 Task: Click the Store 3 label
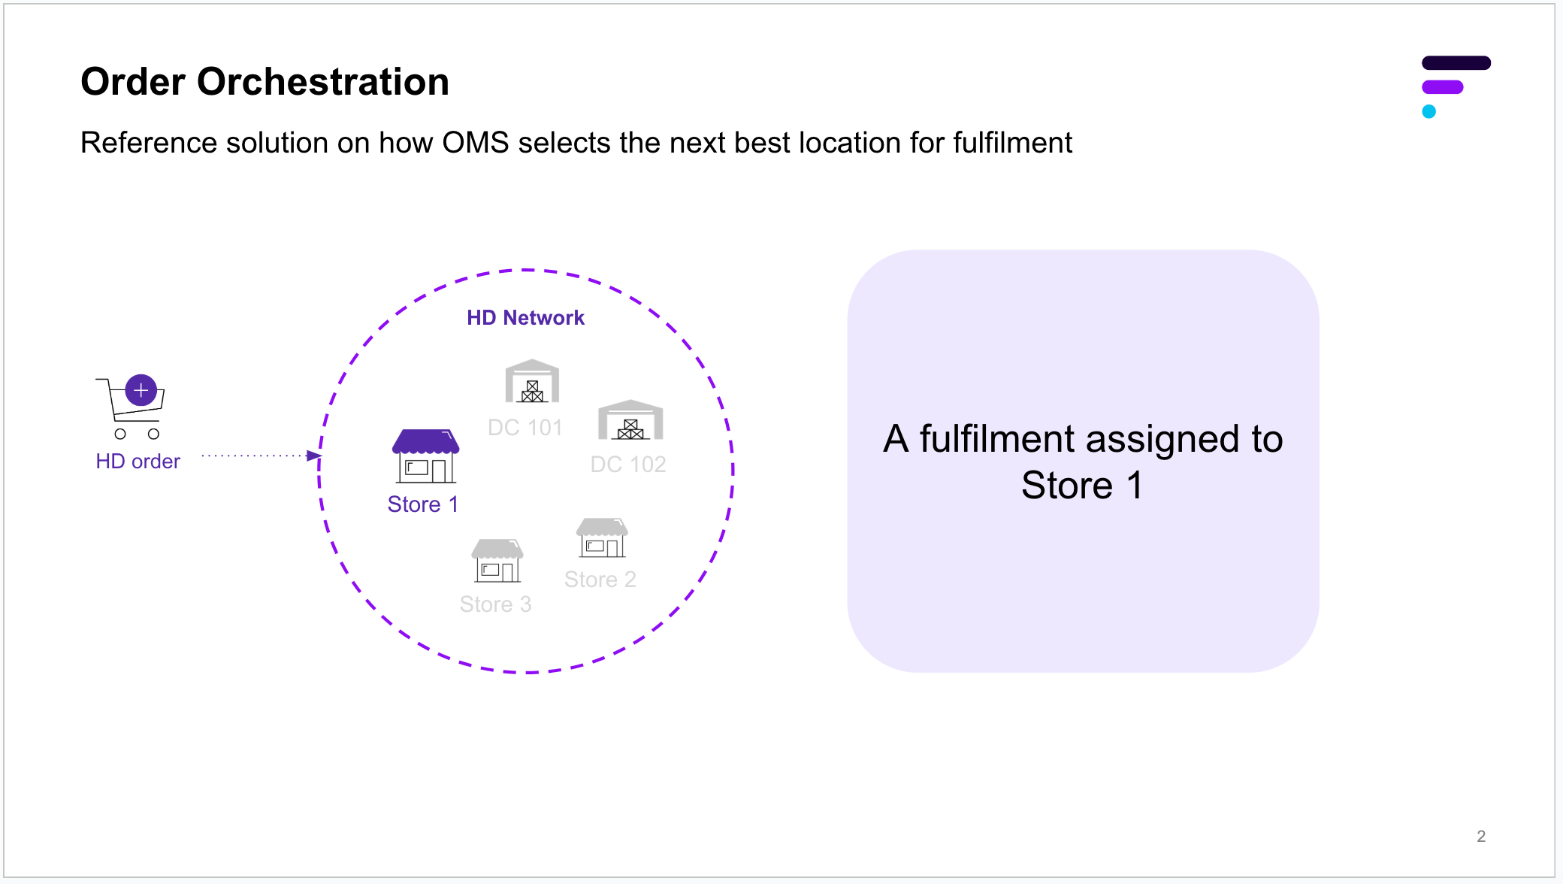pyautogui.click(x=495, y=604)
